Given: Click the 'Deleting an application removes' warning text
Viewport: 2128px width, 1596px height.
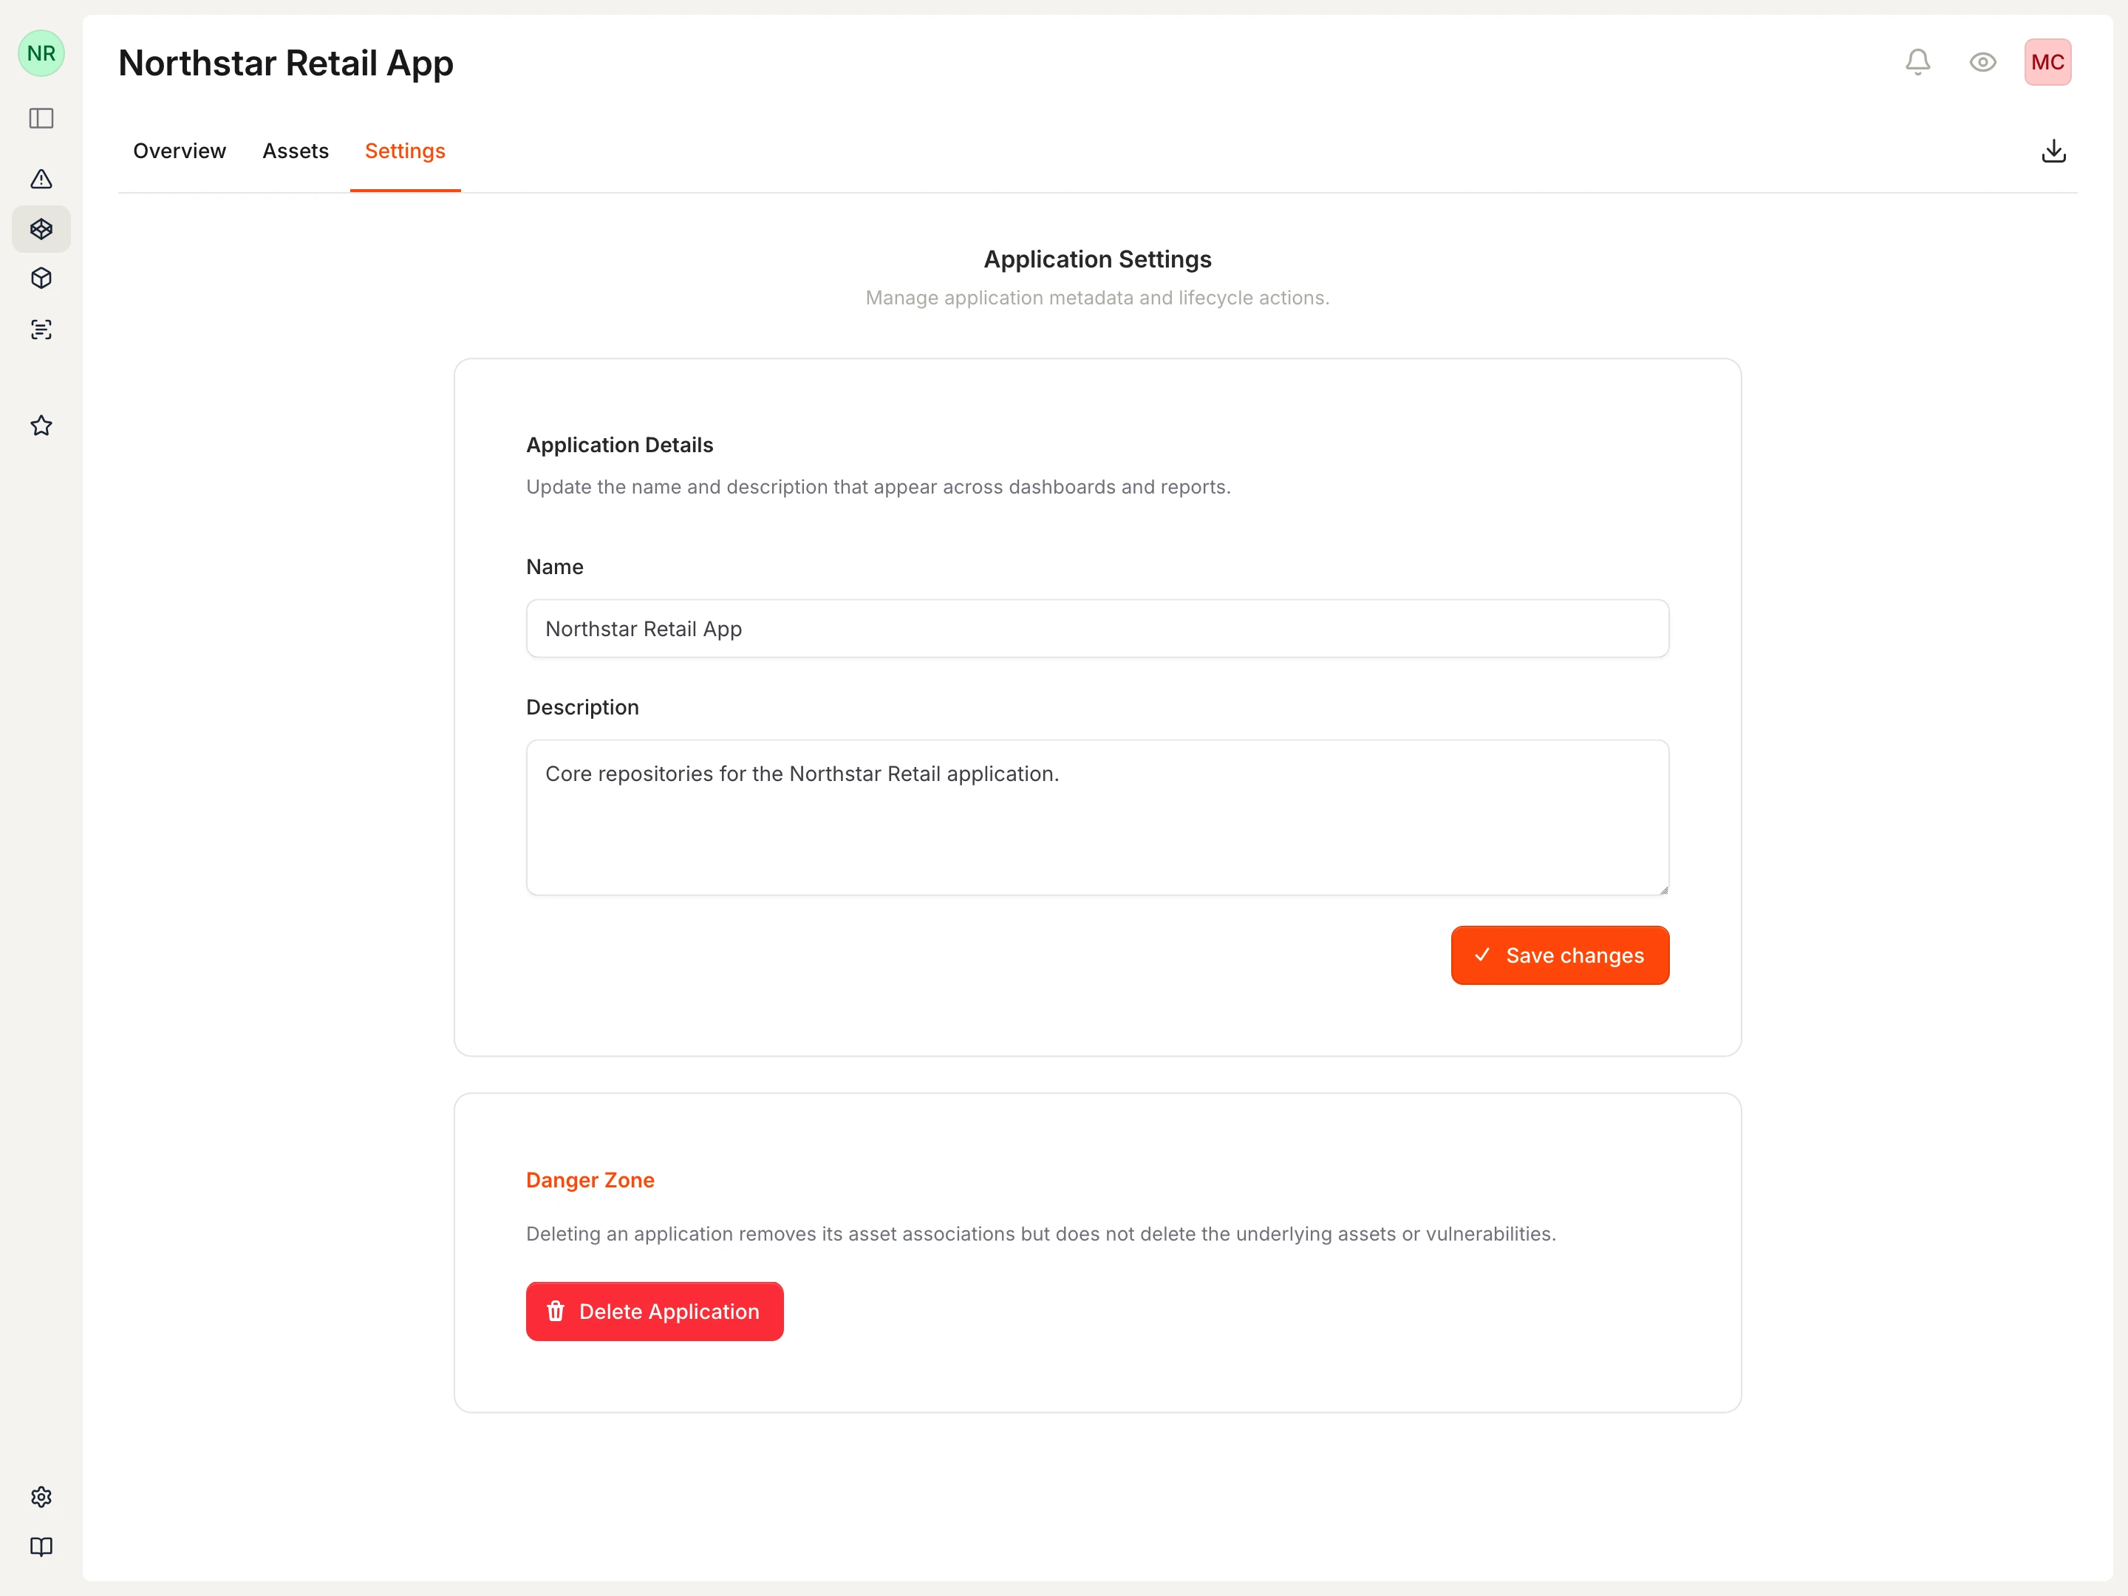Looking at the screenshot, I should coord(1041,1234).
